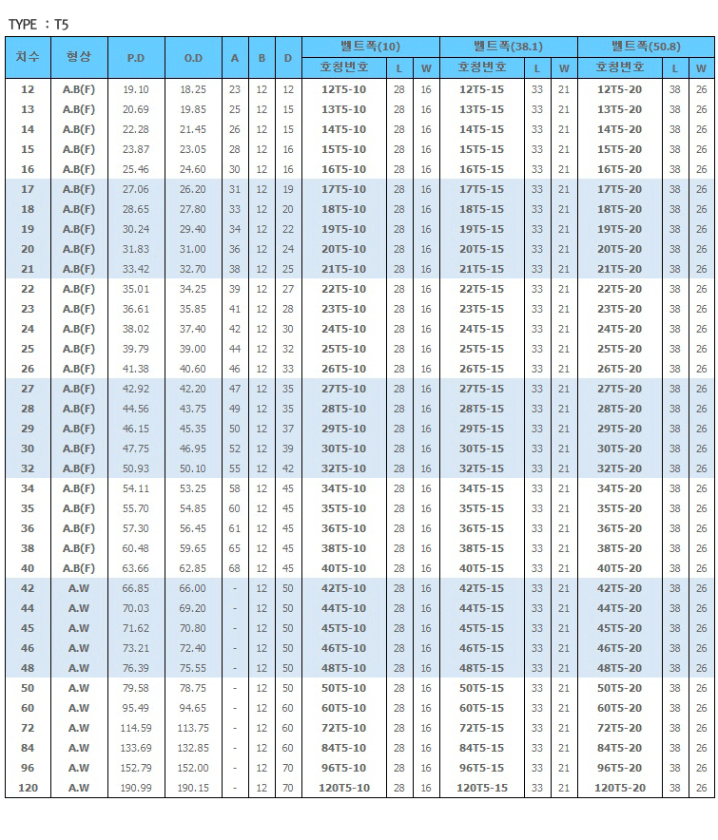Select part number 34T5-15
This screenshot has height=840, width=718.
pyautogui.click(x=481, y=488)
